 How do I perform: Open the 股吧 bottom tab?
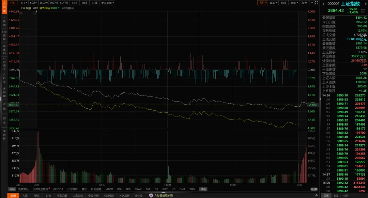coord(13,196)
